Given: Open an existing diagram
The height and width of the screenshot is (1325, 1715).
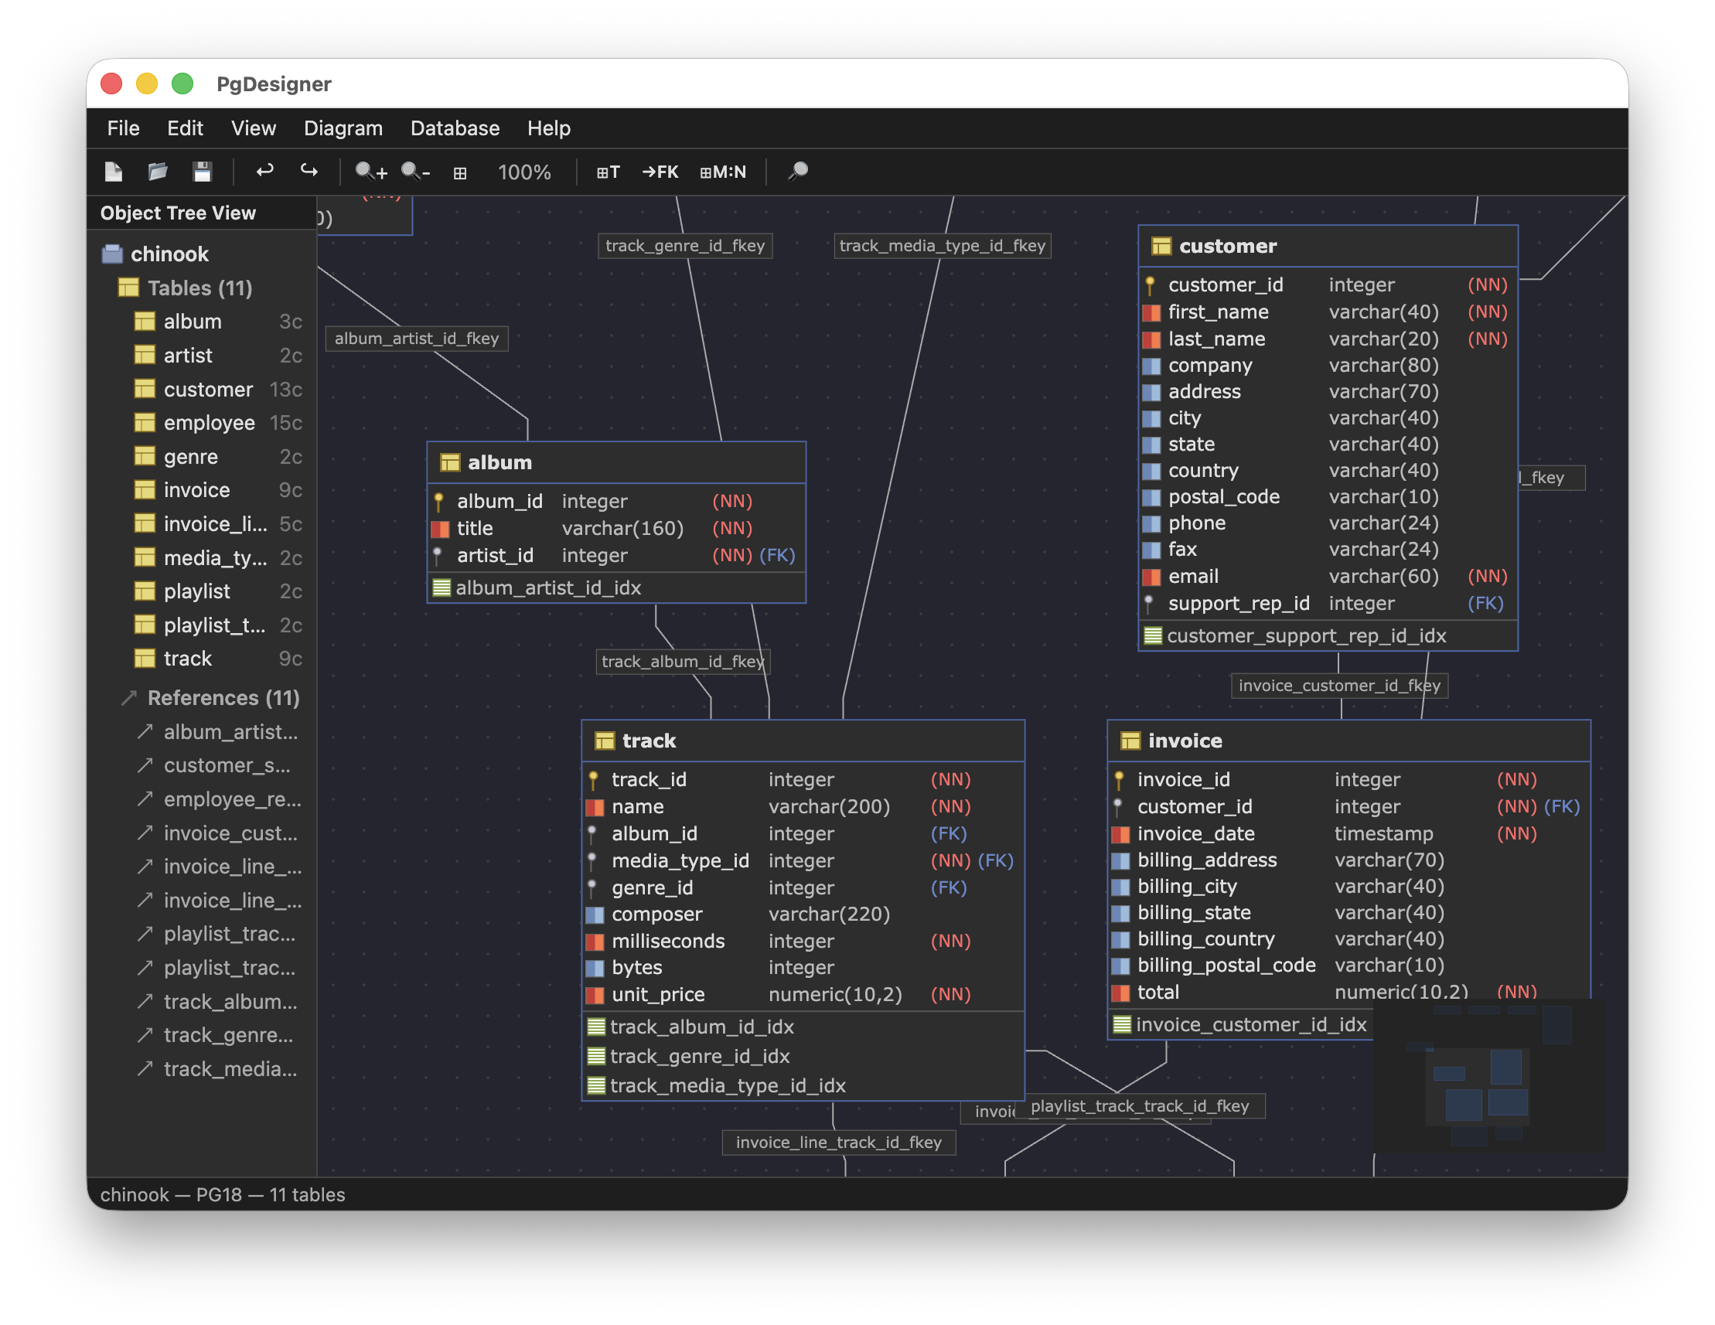Looking at the screenshot, I should (158, 171).
